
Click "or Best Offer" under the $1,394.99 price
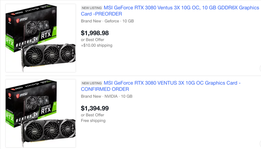(92, 115)
